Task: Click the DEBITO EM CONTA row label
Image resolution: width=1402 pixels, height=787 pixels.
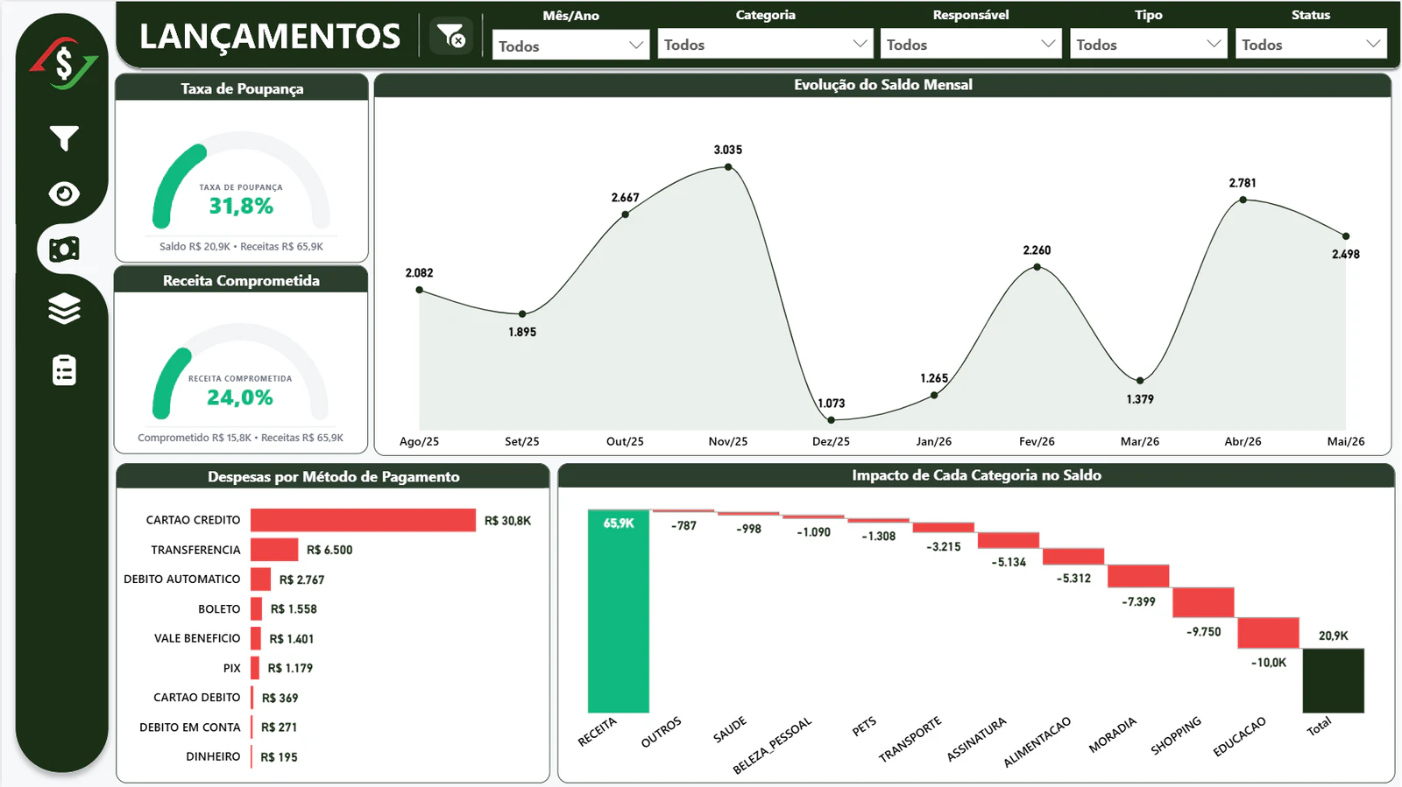Action: 190,727
